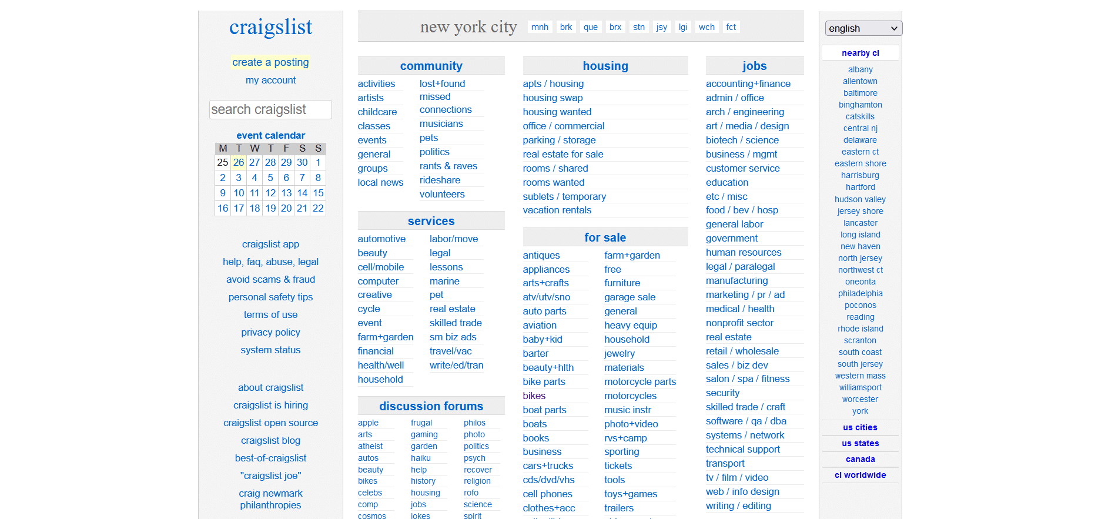1115x519 pixels.
Task: Open the event calendar heading
Action: click(270, 135)
